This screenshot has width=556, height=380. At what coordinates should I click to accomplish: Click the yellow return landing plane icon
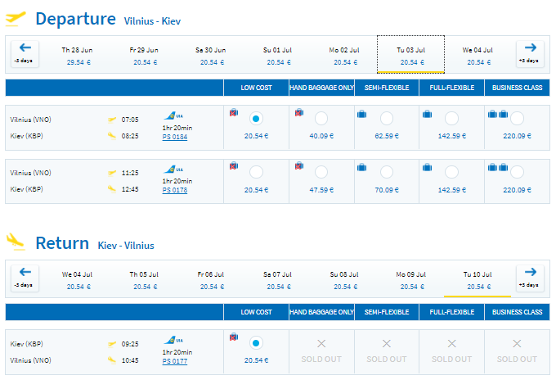pos(16,242)
